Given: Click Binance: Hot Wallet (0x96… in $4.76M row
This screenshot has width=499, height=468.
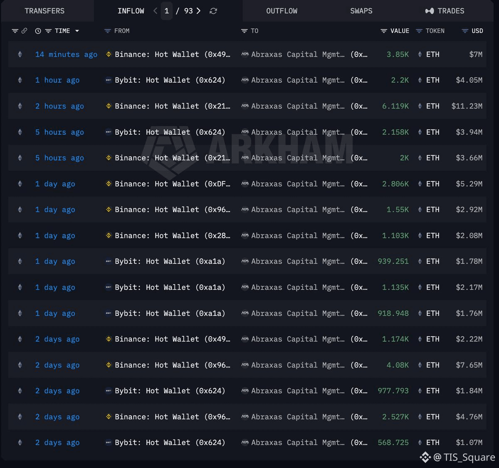Looking at the screenshot, I should point(172,417).
